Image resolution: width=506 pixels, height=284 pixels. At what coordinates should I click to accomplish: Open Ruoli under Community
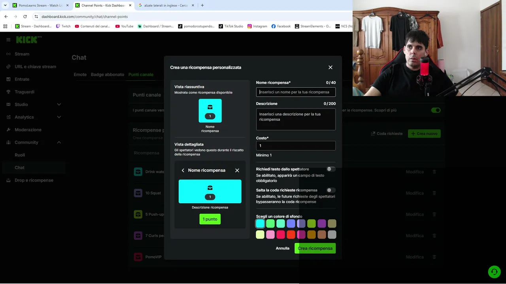pos(20,155)
